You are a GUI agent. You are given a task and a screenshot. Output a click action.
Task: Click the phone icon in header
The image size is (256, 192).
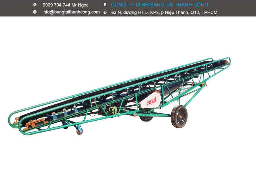point(35,5)
